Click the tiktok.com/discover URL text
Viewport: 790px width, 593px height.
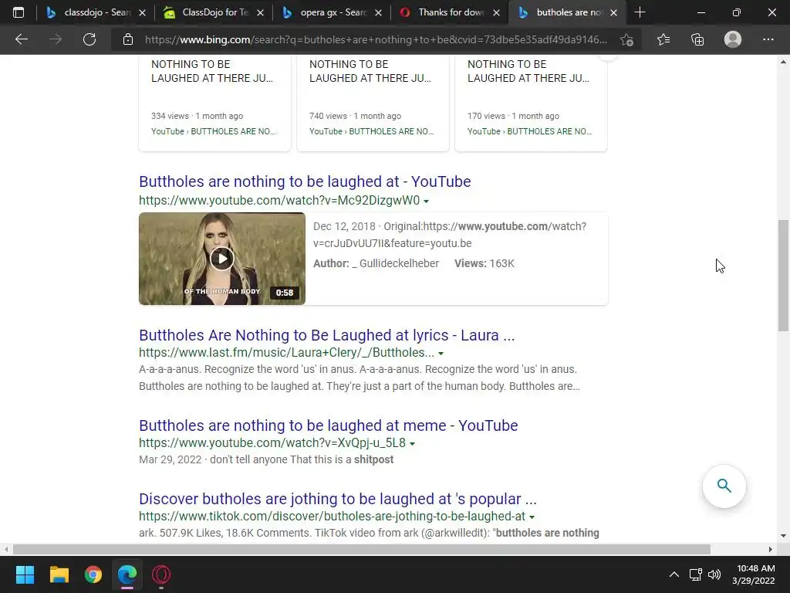(x=332, y=517)
